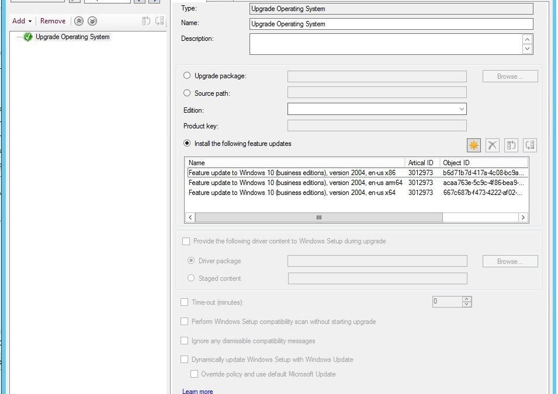Click the Description box down arrow

527,48
